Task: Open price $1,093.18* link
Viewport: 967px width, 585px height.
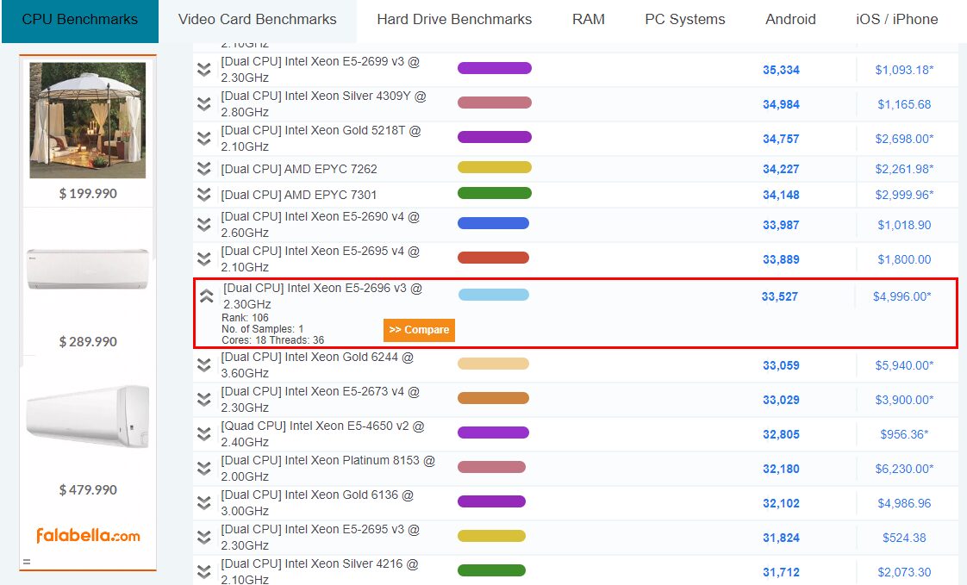Action: 904,71
